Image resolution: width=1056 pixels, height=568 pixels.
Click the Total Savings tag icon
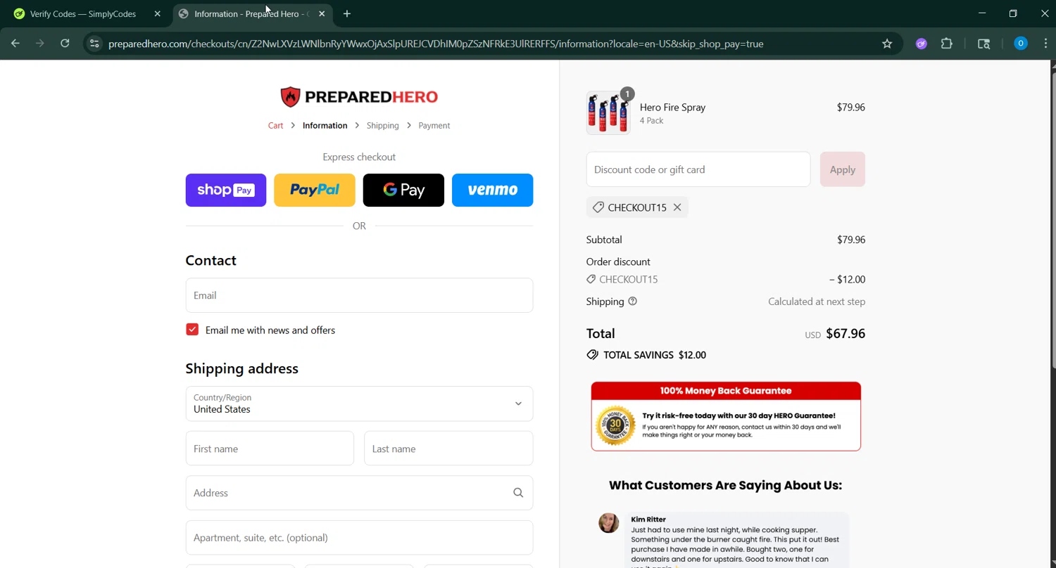[592, 355]
